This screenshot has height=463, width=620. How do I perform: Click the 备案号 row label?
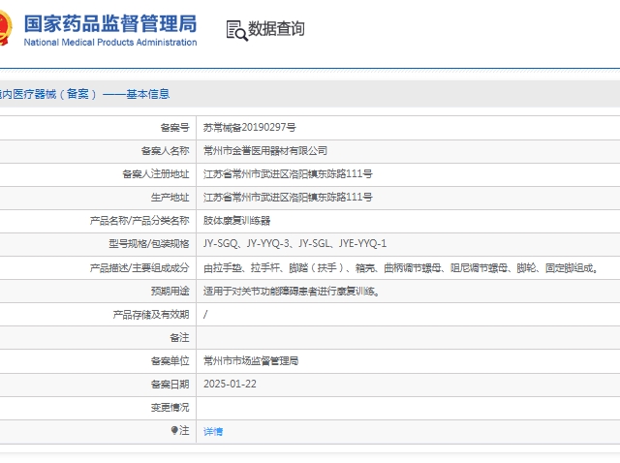174,127
